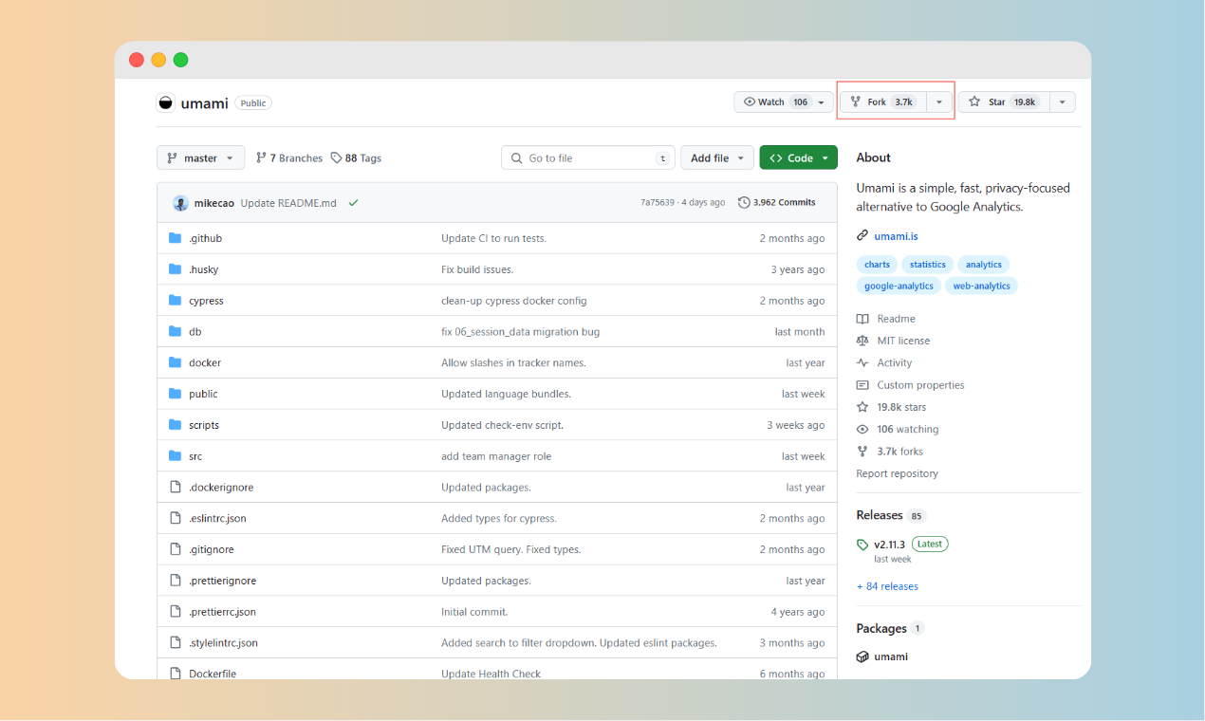Click the link icon beside umami.is

(x=862, y=235)
